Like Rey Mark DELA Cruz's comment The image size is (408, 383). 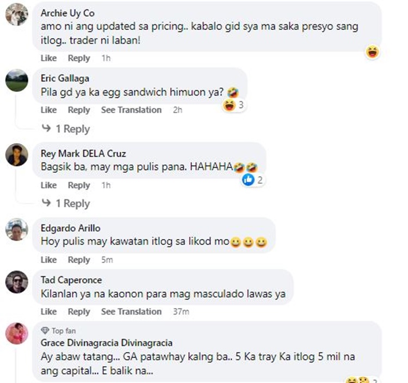(48, 185)
